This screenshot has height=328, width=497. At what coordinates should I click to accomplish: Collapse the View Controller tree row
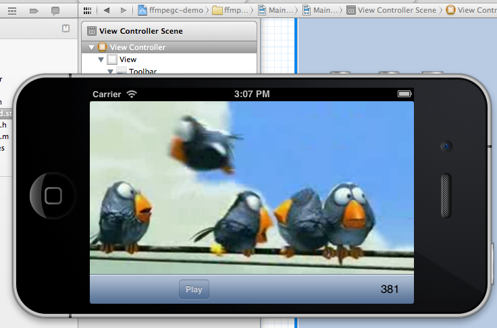[x=92, y=47]
